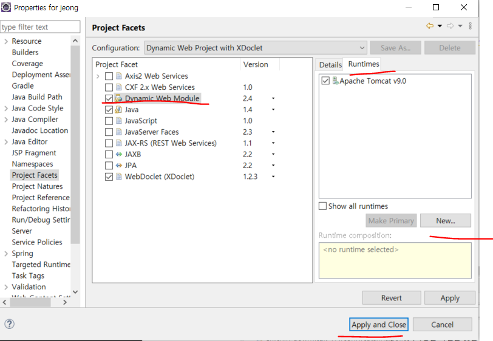Enable the JavaServer Faces checkbox
This screenshot has height=341, width=493.
(109, 132)
